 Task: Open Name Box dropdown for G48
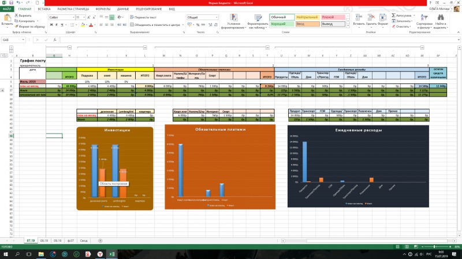[x=23, y=40]
